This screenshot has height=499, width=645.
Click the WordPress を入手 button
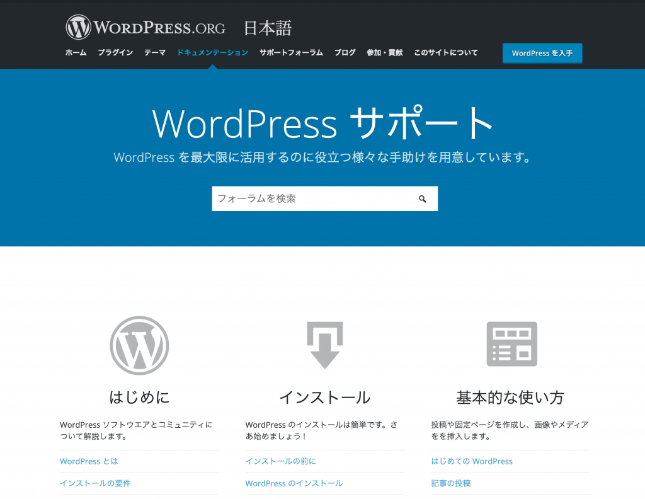click(x=542, y=53)
